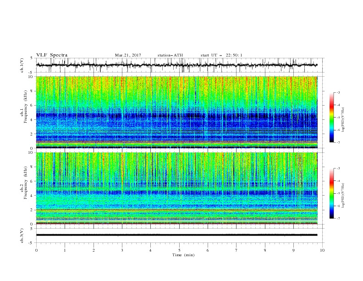
Task: Click the "ch.3(V)" waveform axis label
Action: (x=22, y=236)
